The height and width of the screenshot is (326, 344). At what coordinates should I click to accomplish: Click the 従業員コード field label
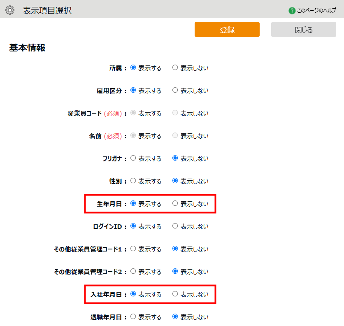tap(85, 113)
